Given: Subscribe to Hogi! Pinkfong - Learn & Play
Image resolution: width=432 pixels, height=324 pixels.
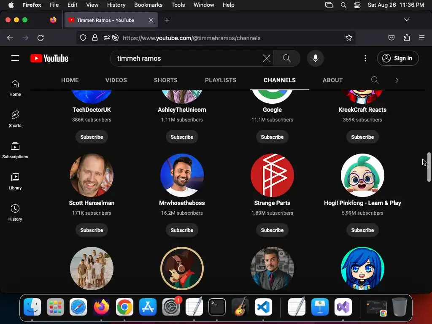Looking at the screenshot, I should point(362,230).
